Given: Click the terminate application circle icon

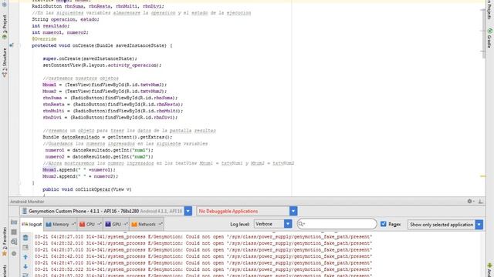Looking at the screenshot, I should click(14, 253).
